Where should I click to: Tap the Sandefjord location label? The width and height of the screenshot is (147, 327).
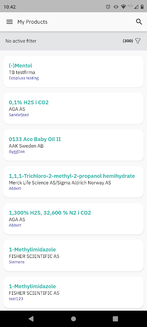(19, 115)
